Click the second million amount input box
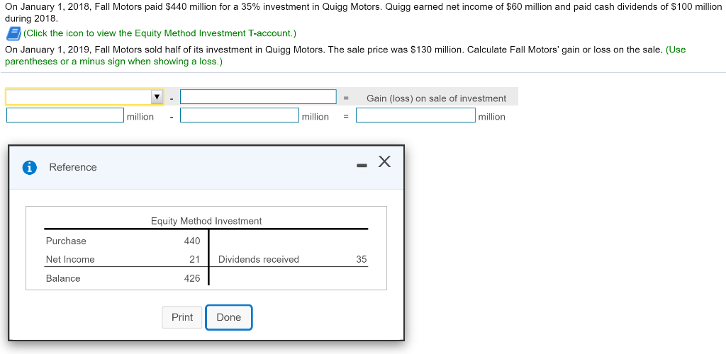The image size is (726, 354). coord(240,115)
